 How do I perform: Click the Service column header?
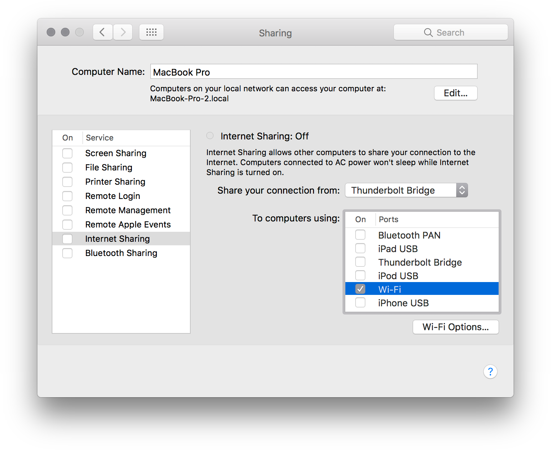click(136, 138)
